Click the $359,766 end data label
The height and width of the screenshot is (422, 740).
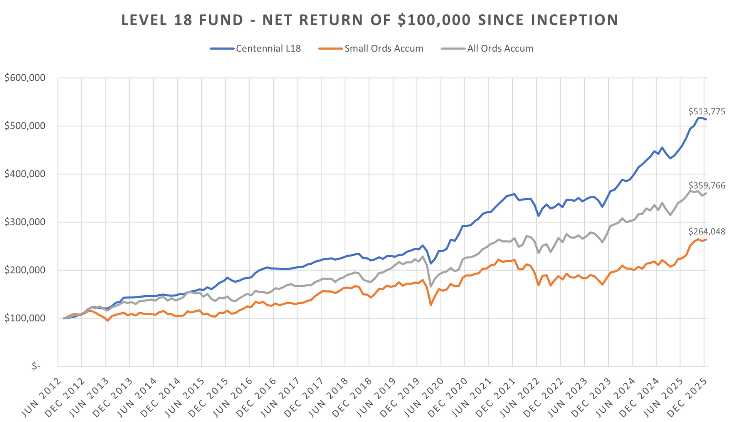point(706,186)
